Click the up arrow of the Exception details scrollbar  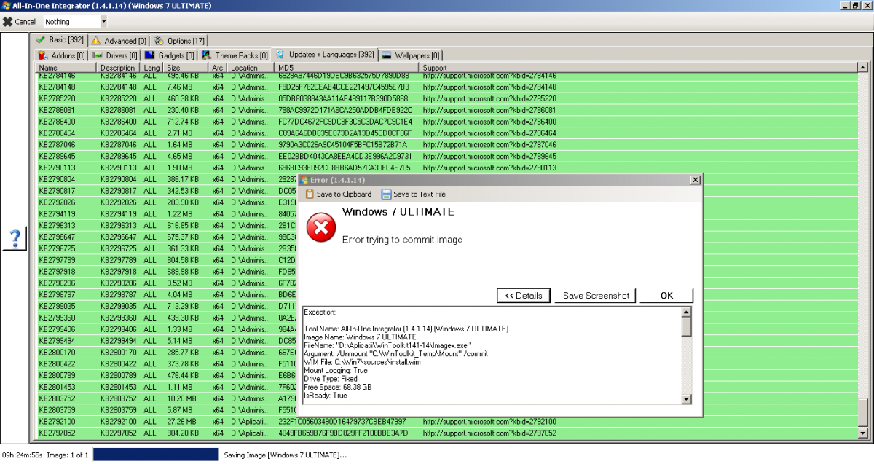click(687, 312)
